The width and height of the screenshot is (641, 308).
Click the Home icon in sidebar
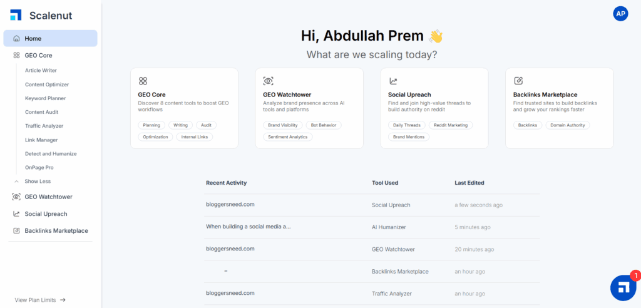(x=16, y=38)
